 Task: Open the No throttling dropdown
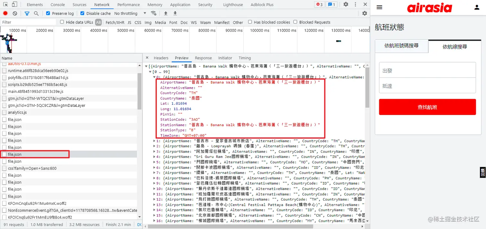(130, 13)
